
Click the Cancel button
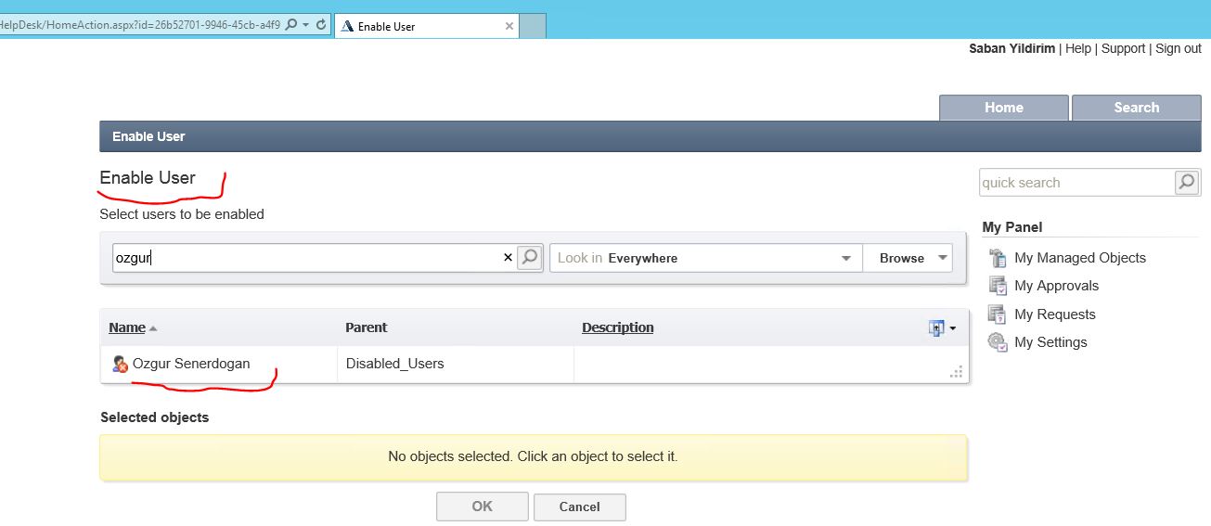[580, 507]
